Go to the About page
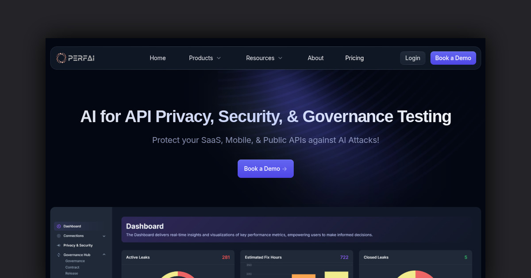The height and width of the screenshot is (278, 531). point(316,58)
